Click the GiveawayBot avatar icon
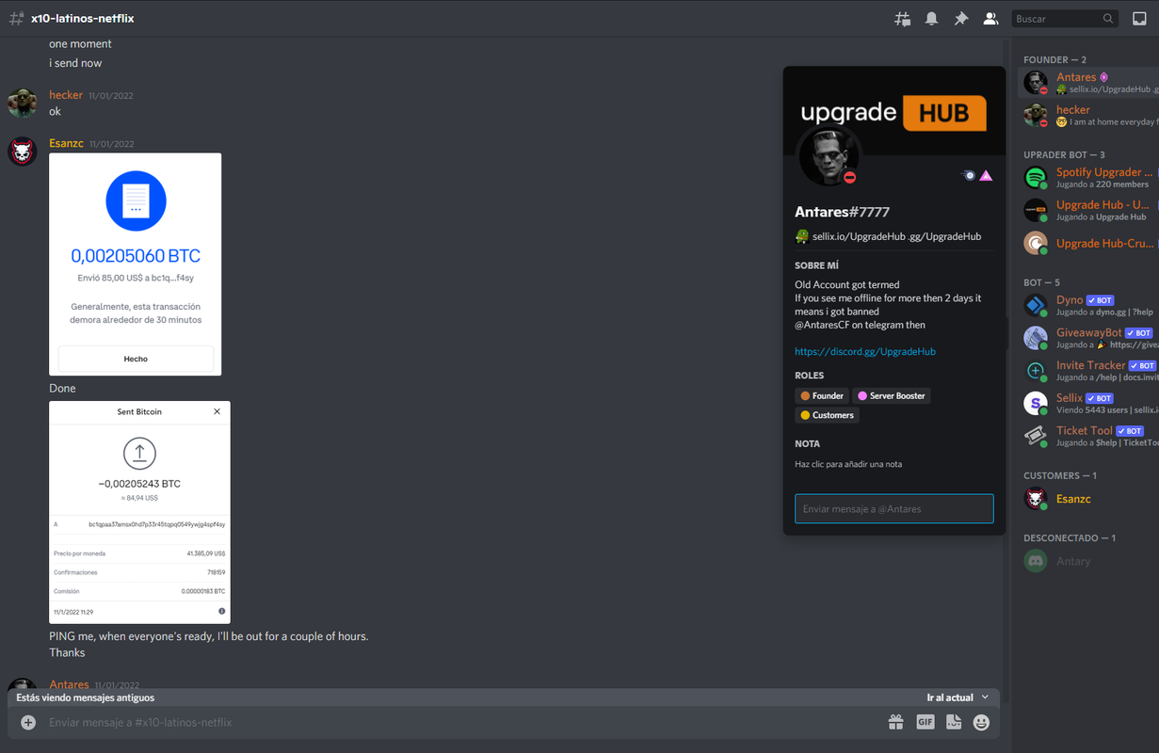The width and height of the screenshot is (1159, 753). [1036, 338]
